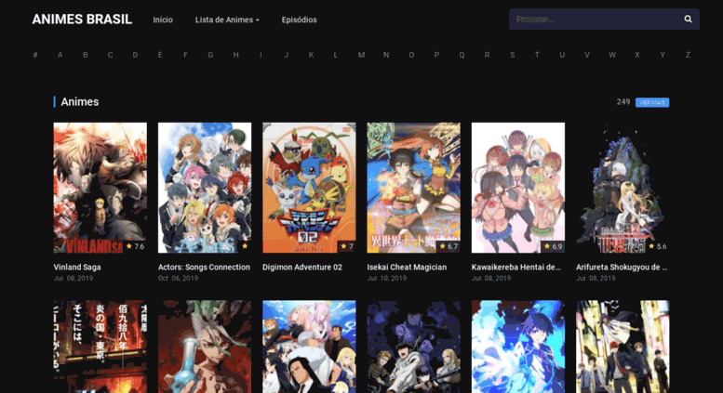Click Jul 10, 2019 under Isekai Cheat Magician
723x393 pixels.
click(387, 279)
